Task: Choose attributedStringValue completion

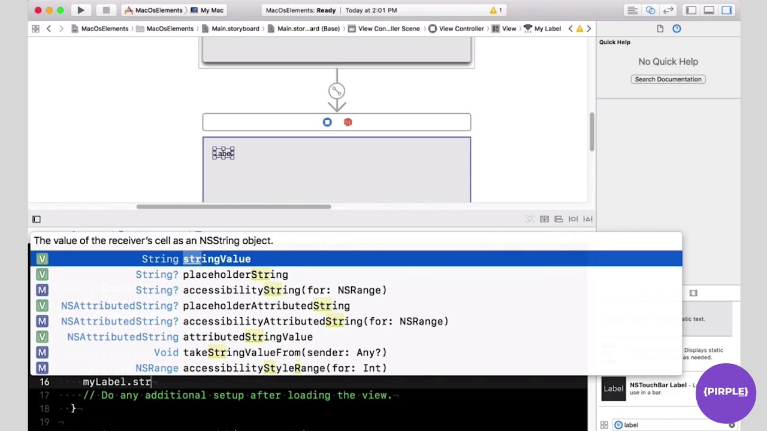Action: coord(356,337)
